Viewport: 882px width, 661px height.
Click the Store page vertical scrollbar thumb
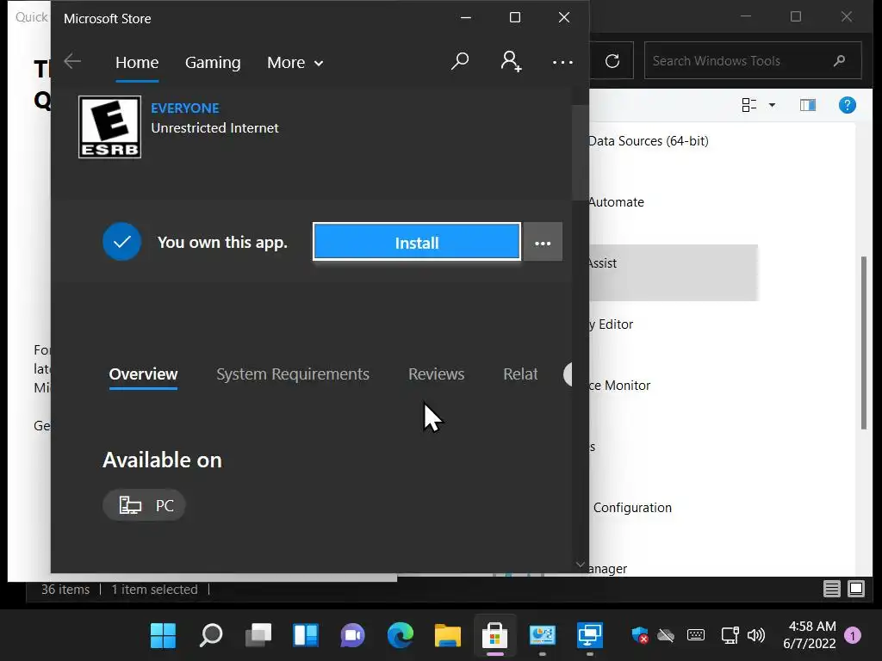[x=580, y=151]
